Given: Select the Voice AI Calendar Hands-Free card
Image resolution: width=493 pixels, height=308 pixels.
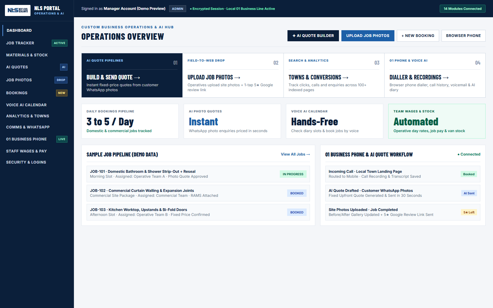Looking at the screenshot, I should point(335,121).
